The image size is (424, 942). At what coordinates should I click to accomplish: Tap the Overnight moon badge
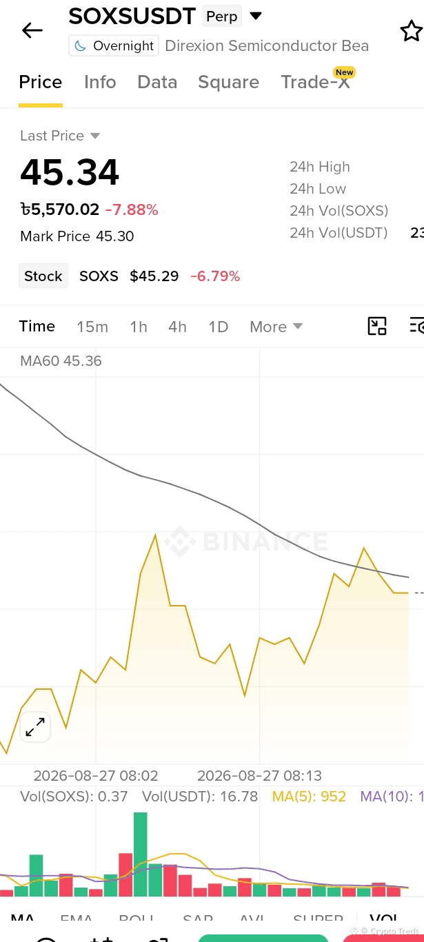coord(114,46)
